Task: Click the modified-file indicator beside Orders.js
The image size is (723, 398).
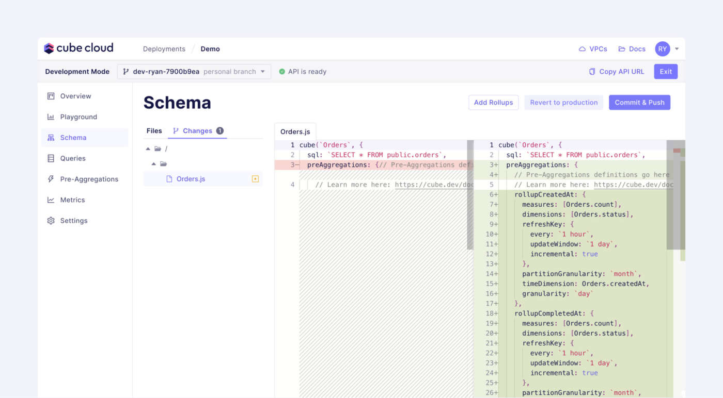Action: [x=255, y=179]
